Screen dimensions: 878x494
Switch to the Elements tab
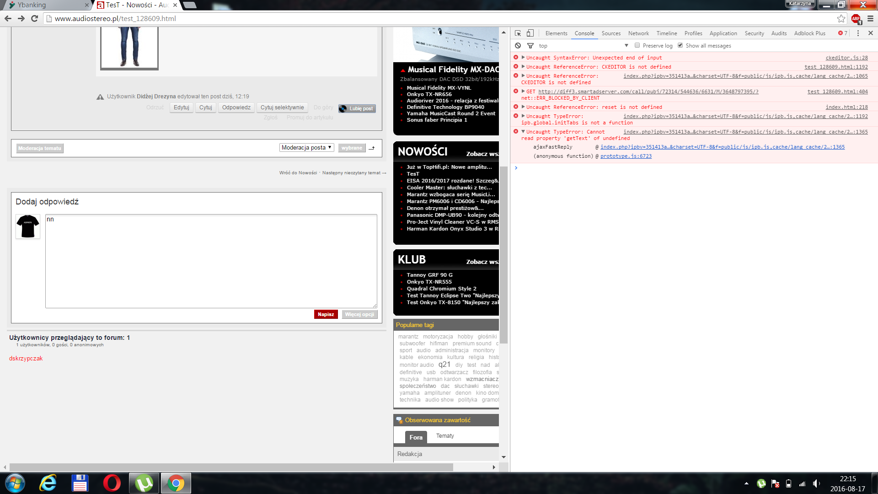click(556, 33)
